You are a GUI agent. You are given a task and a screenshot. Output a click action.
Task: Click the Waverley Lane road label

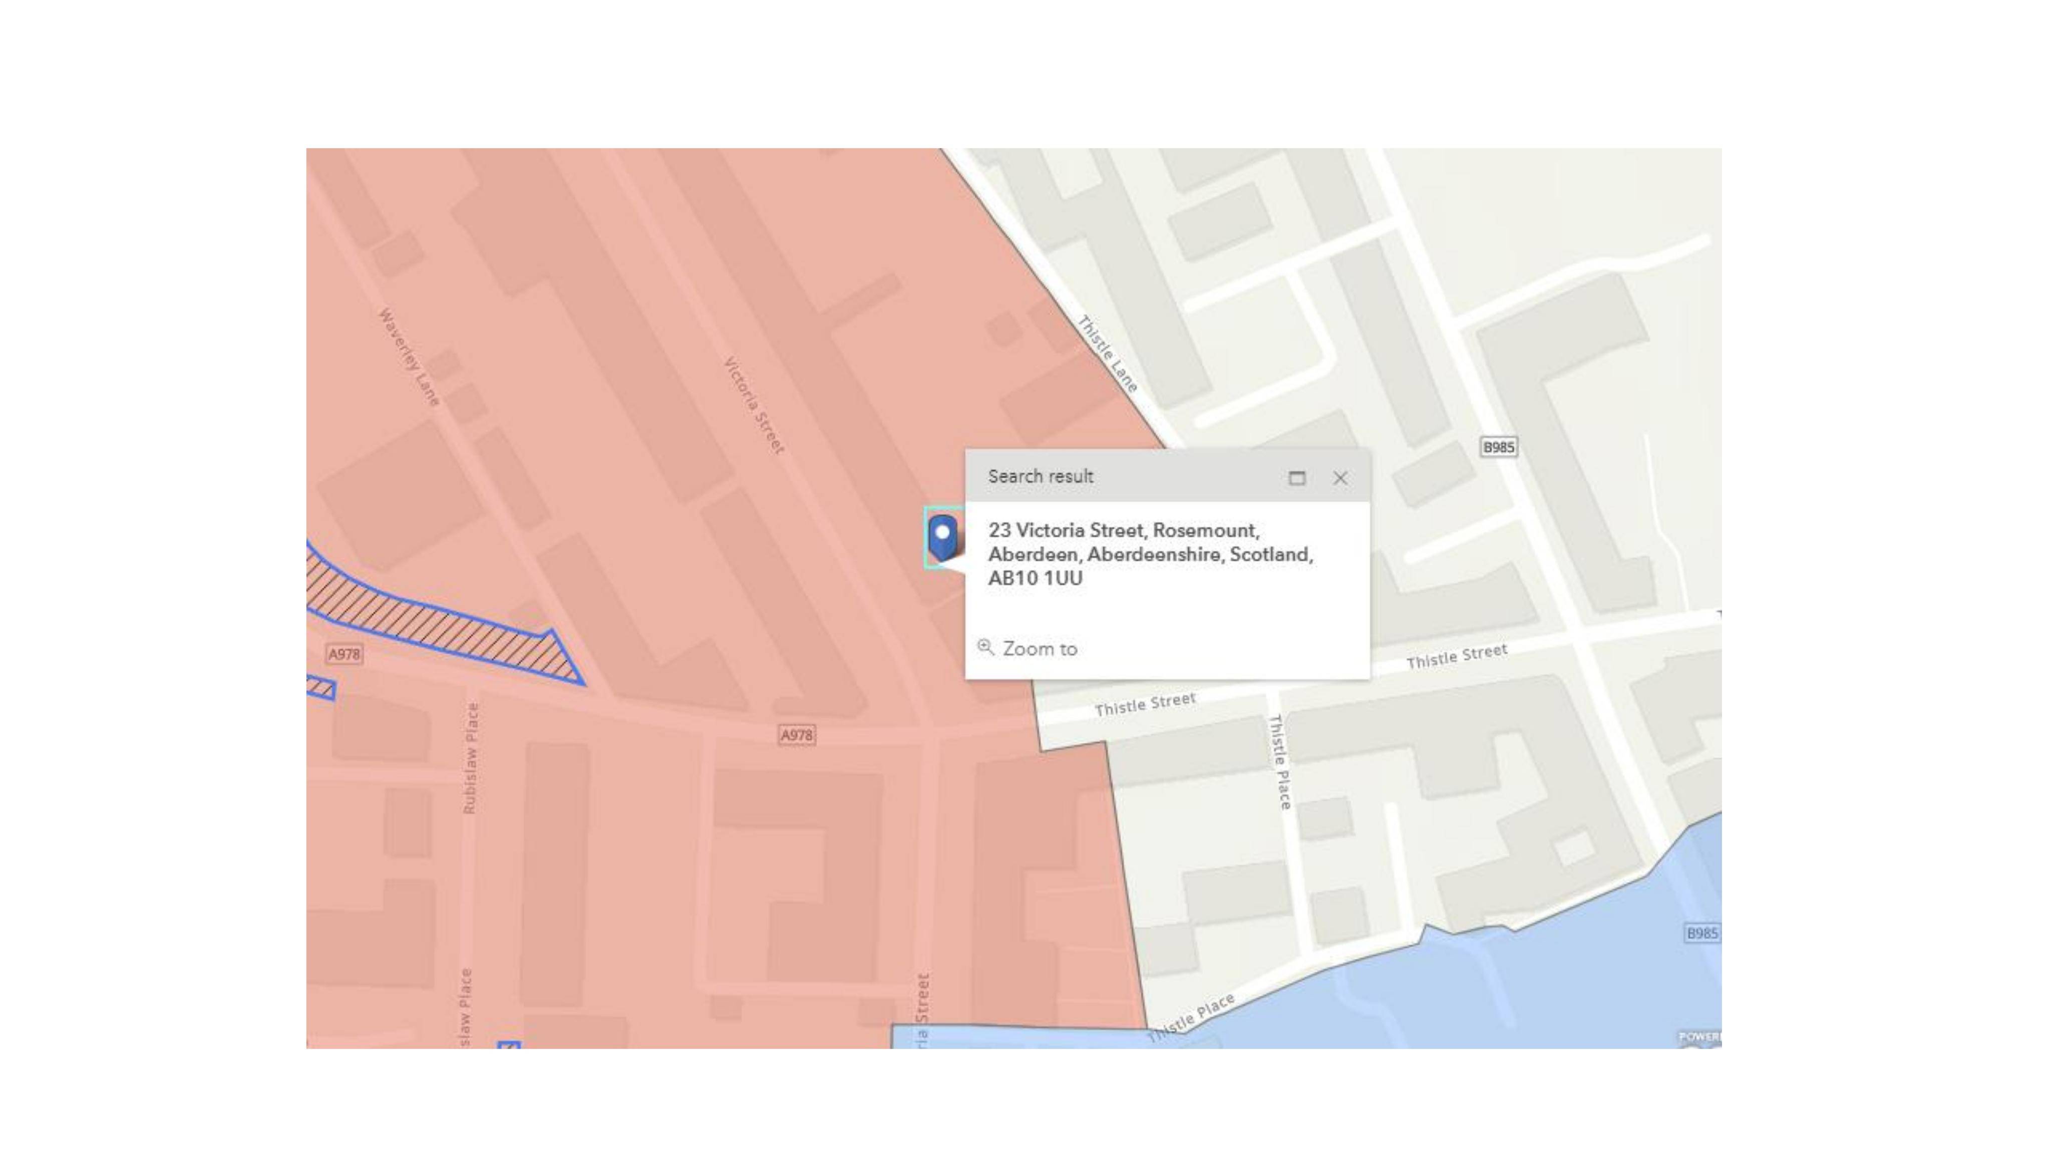pos(409,358)
